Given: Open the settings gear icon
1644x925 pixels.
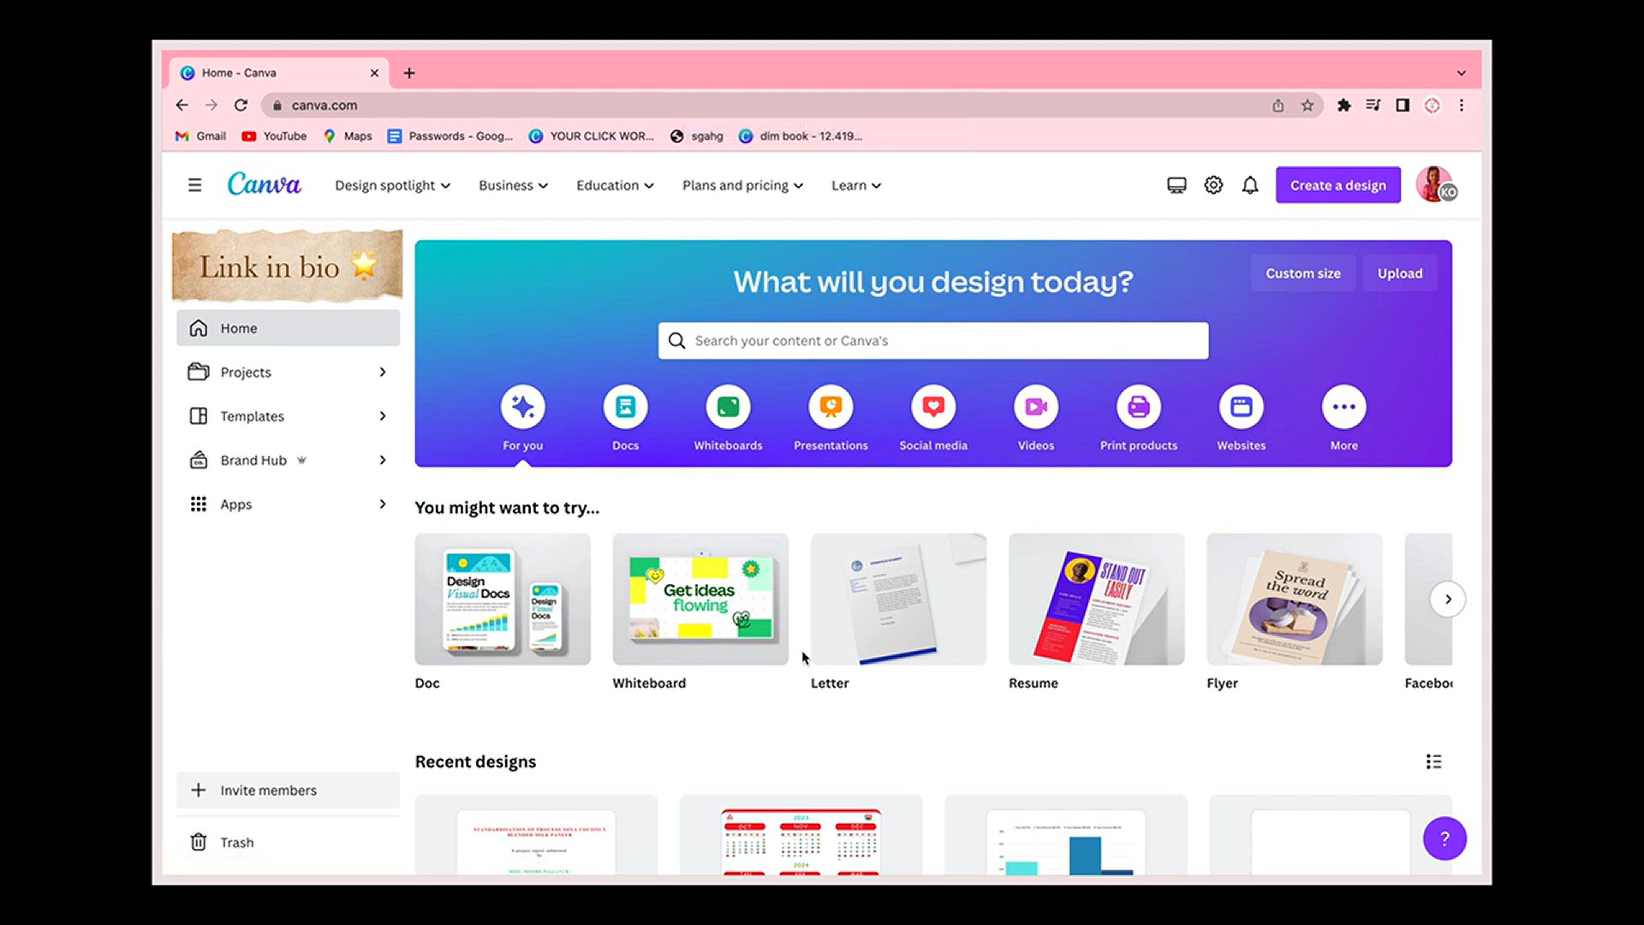Looking at the screenshot, I should 1213,185.
